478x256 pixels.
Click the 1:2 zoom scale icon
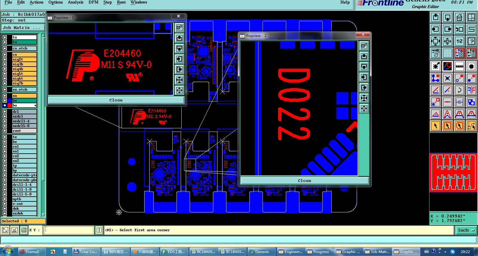click(459, 41)
